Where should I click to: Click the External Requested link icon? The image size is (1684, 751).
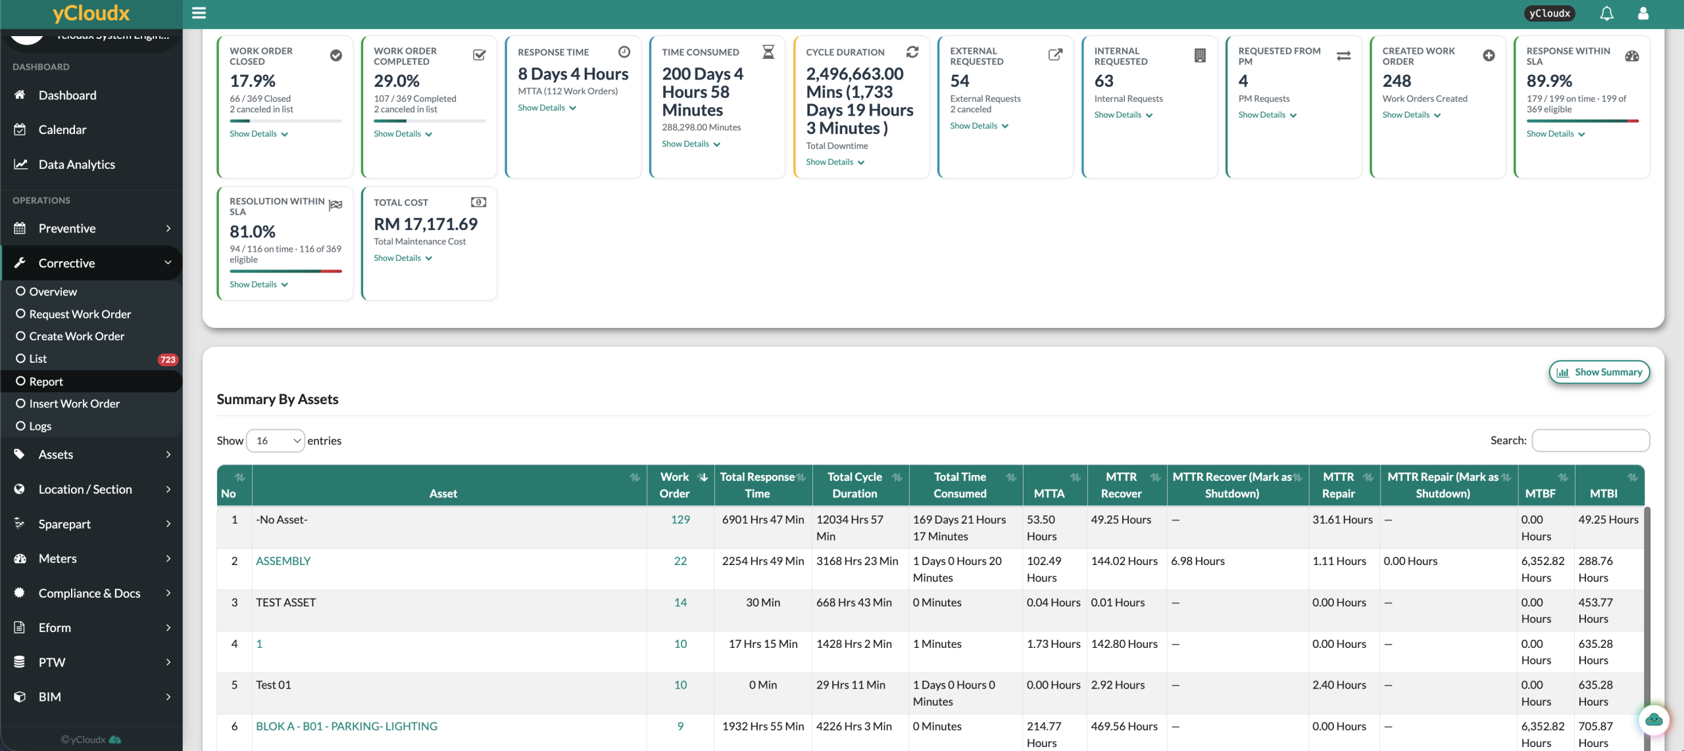1055,55
